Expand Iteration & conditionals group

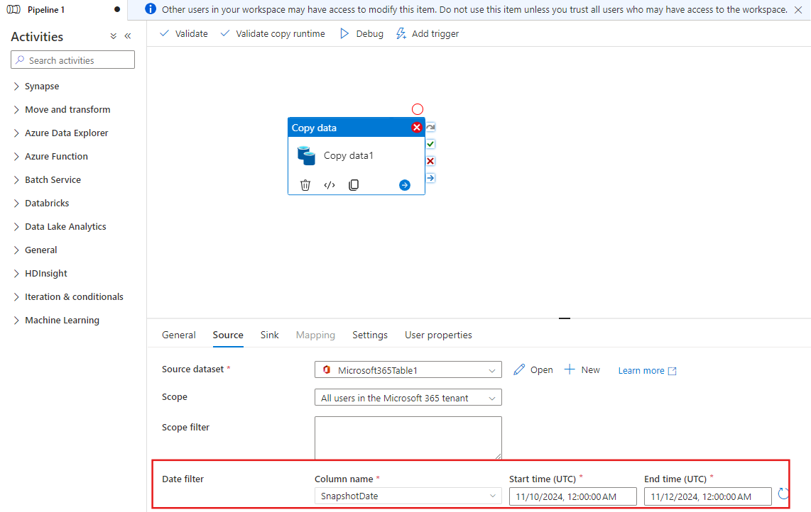pos(67,296)
